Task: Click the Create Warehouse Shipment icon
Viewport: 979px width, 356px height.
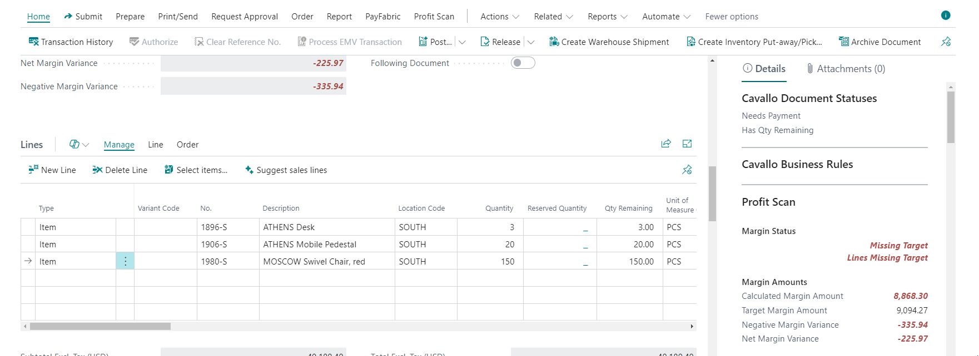Action: 554,42
